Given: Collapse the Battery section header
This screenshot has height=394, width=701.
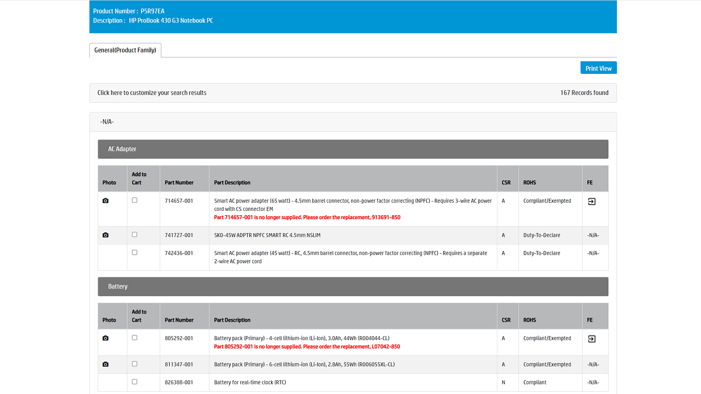Looking at the screenshot, I should pos(353,287).
